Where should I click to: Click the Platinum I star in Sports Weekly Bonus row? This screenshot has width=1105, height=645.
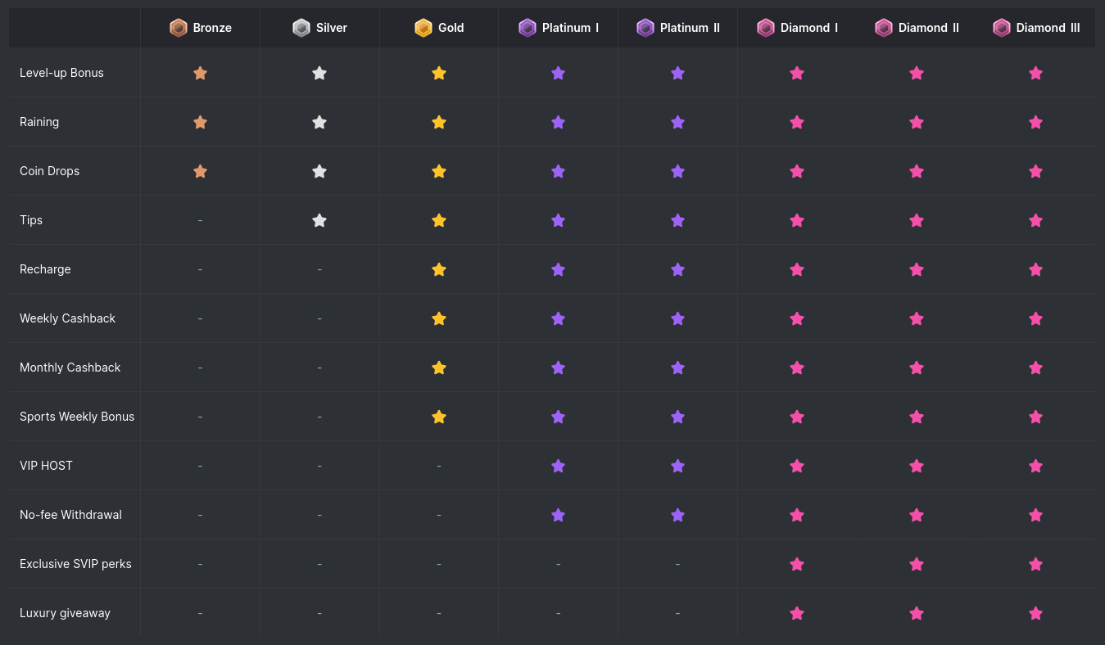559,417
